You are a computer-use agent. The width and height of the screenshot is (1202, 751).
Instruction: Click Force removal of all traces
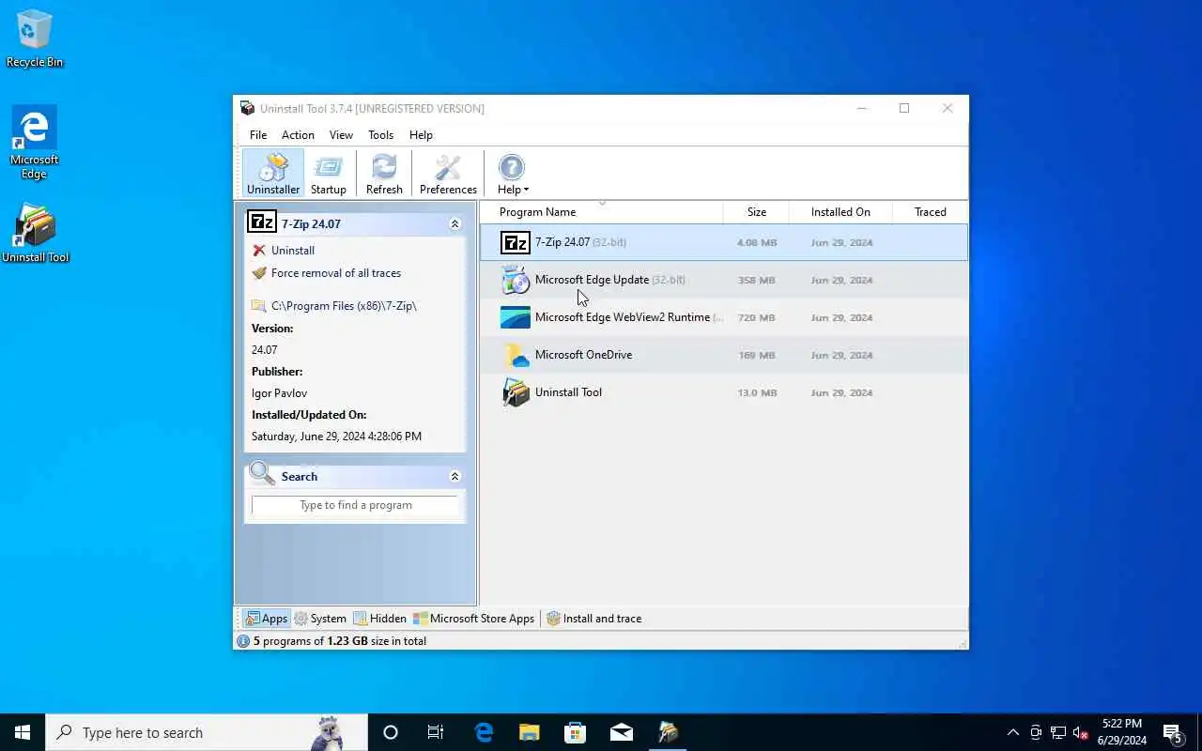pyautogui.click(x=335, y=273)
